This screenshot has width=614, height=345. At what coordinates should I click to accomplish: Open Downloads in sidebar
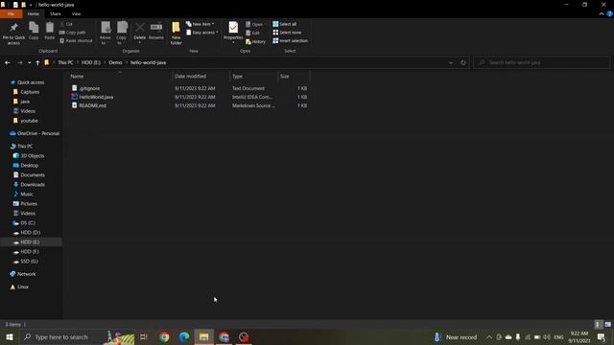(33, 185)
